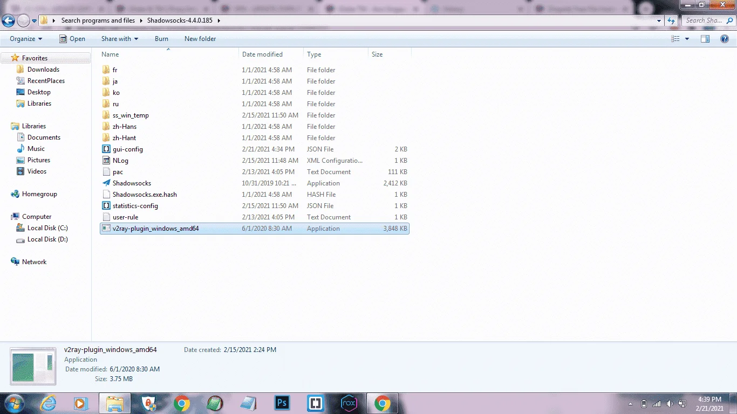The height and width of the screenshot is (414, 737).
Task: Click the ss_win_temp folder icon
Action: [x=106, y=115]
